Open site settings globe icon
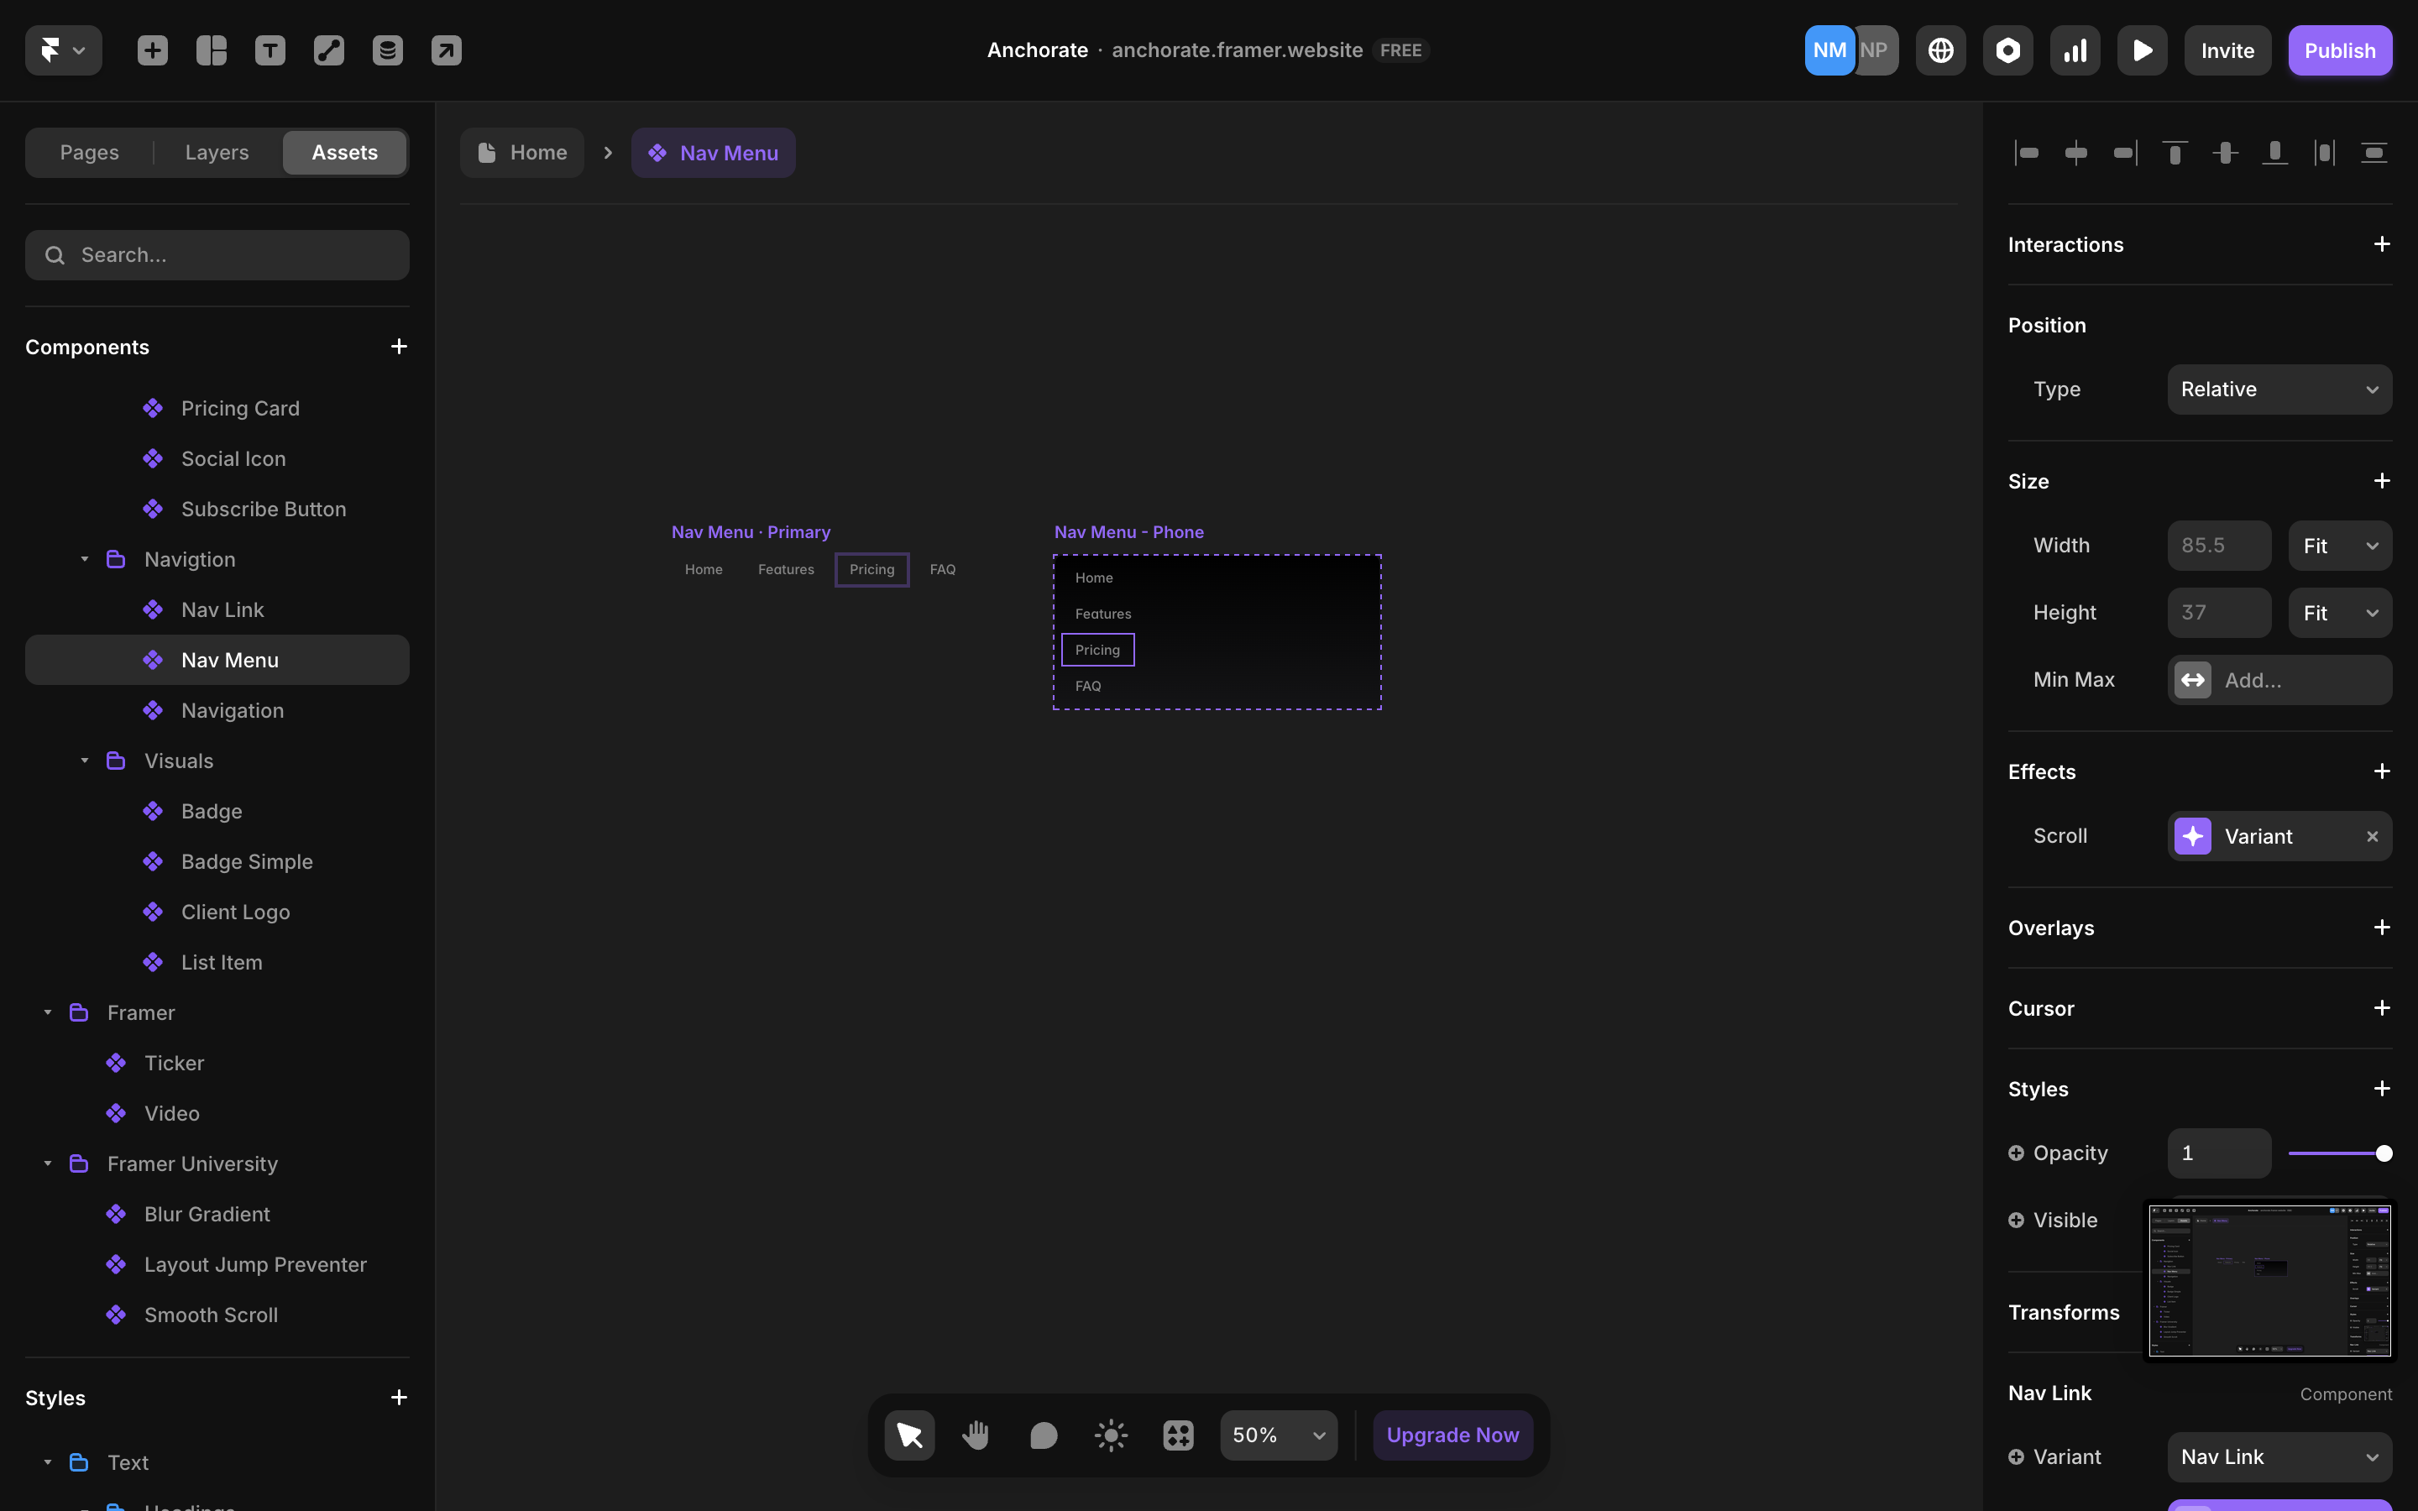Image resolution: width=2418 pixels, height=1511 pixels. [x=1940, y=50]
